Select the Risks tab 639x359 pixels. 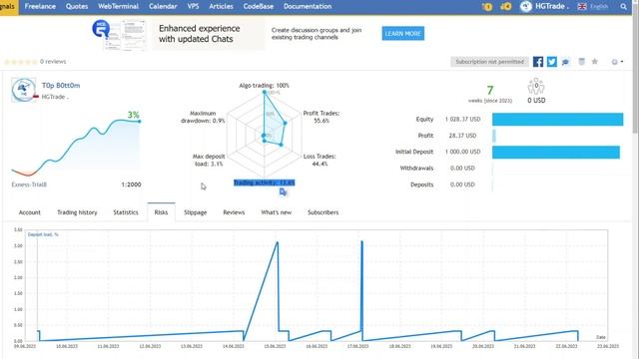[161, 212]
